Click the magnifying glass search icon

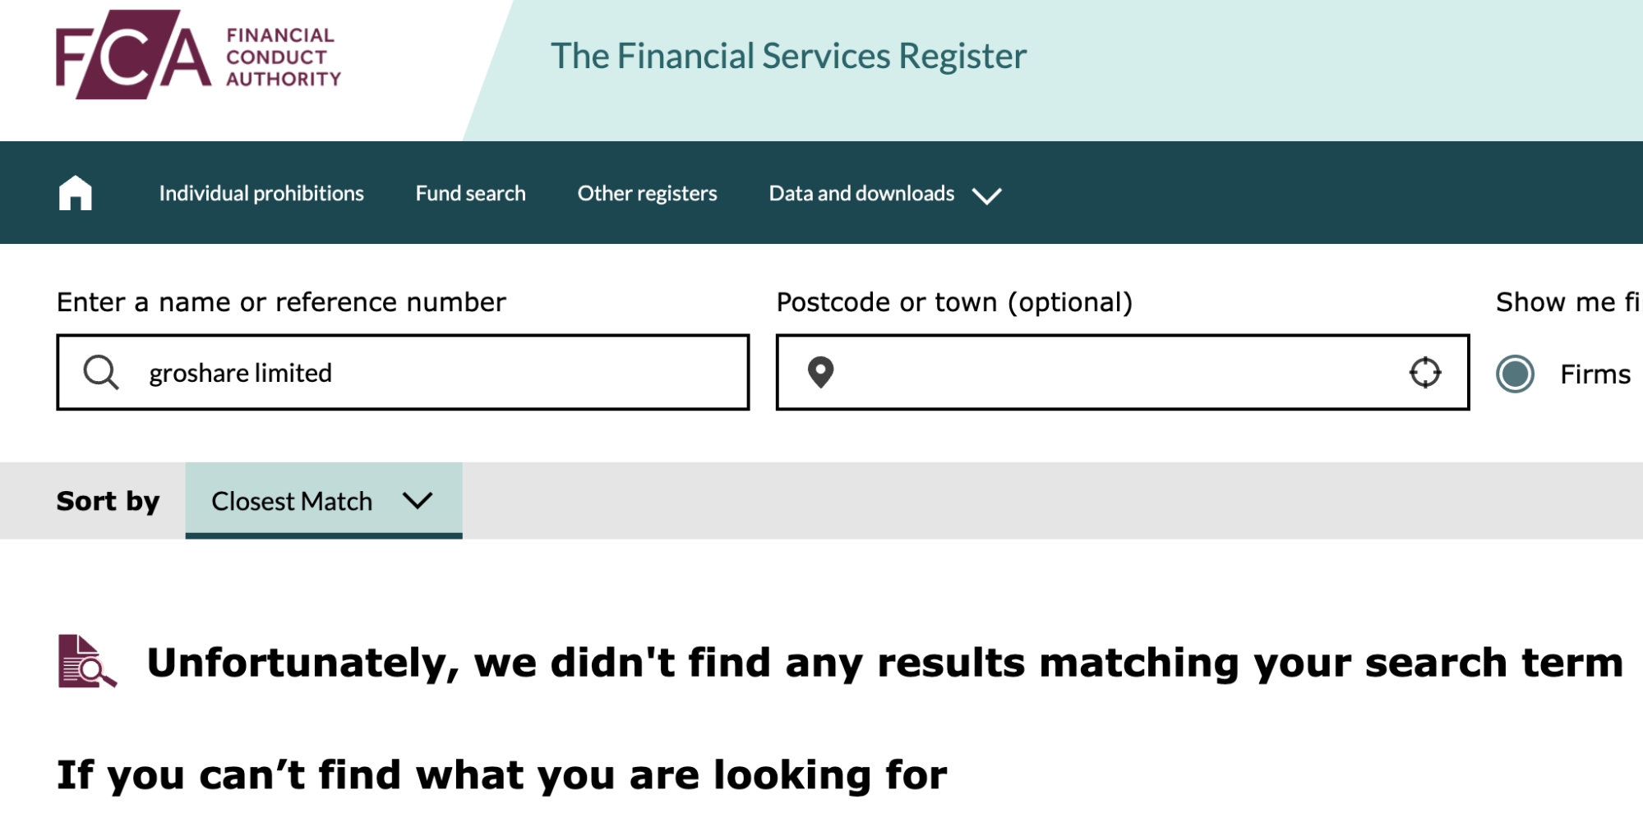click(101, 372)
